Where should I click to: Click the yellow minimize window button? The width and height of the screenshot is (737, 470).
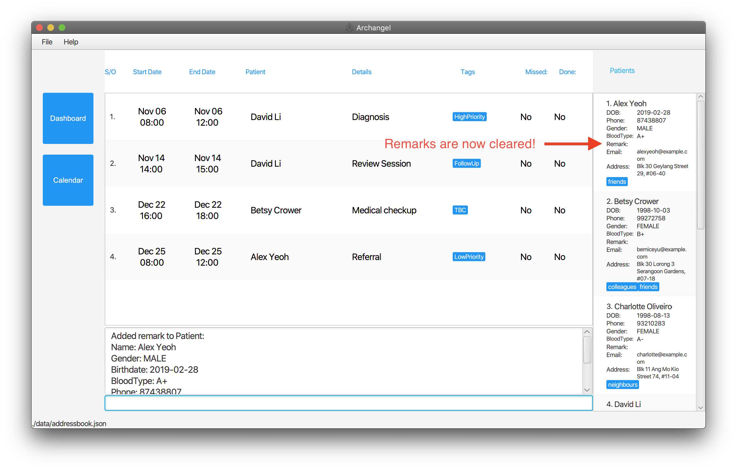(50, 28)
